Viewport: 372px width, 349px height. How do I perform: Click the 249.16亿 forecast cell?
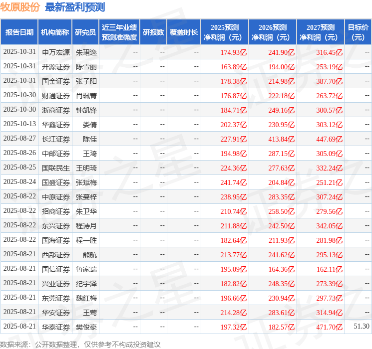click(x=282, y=110)
